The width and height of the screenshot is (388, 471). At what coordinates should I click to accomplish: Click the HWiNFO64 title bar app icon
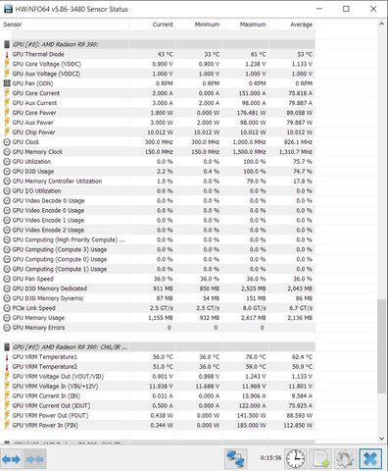8,9
